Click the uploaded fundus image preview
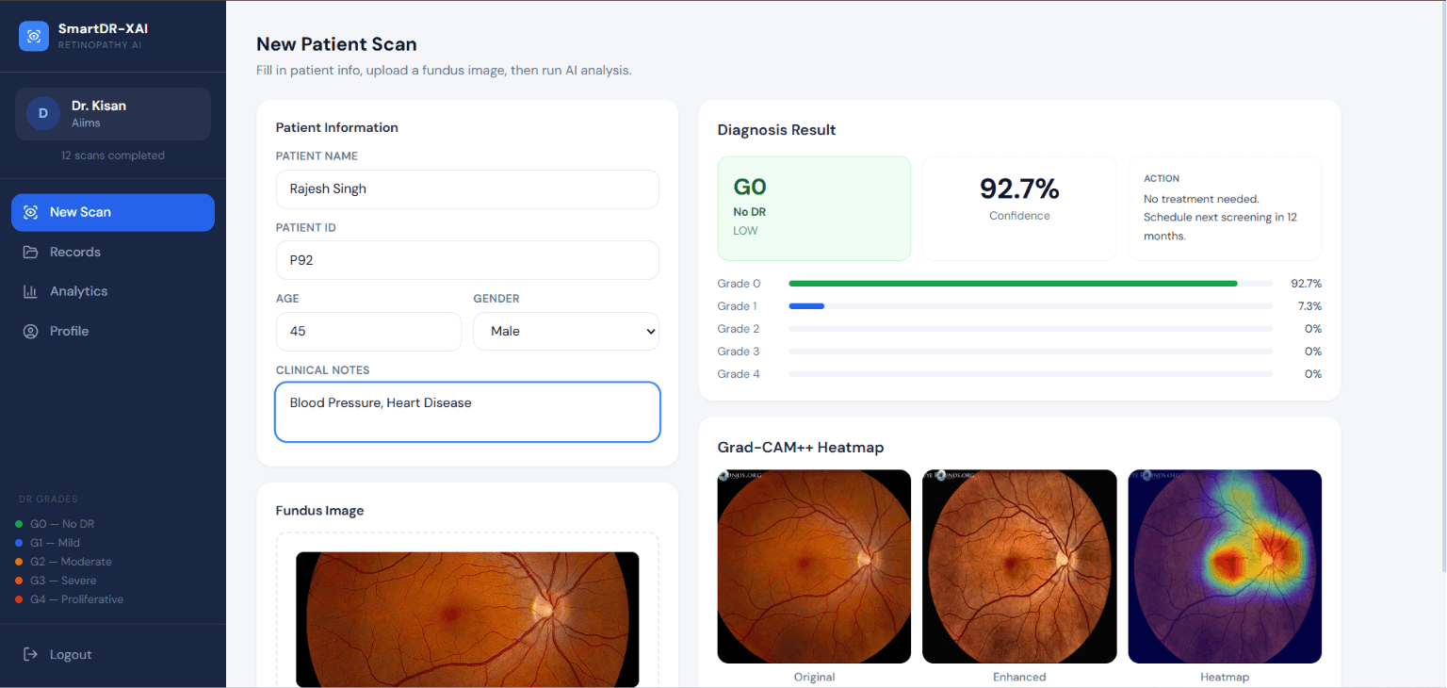Screen dimensions: 1447x688 pos(467,619)
